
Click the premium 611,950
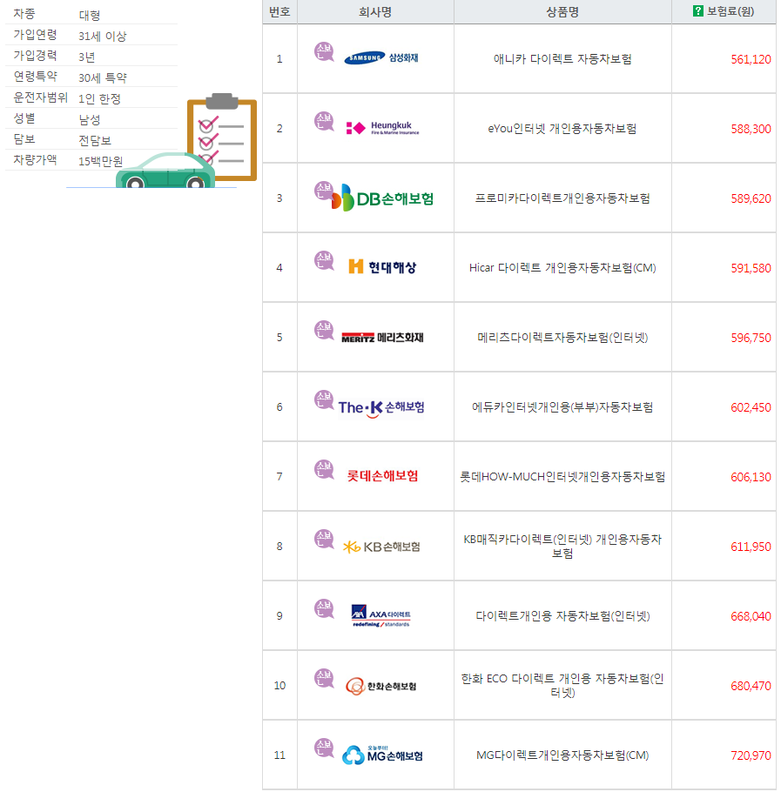[751, 547]
